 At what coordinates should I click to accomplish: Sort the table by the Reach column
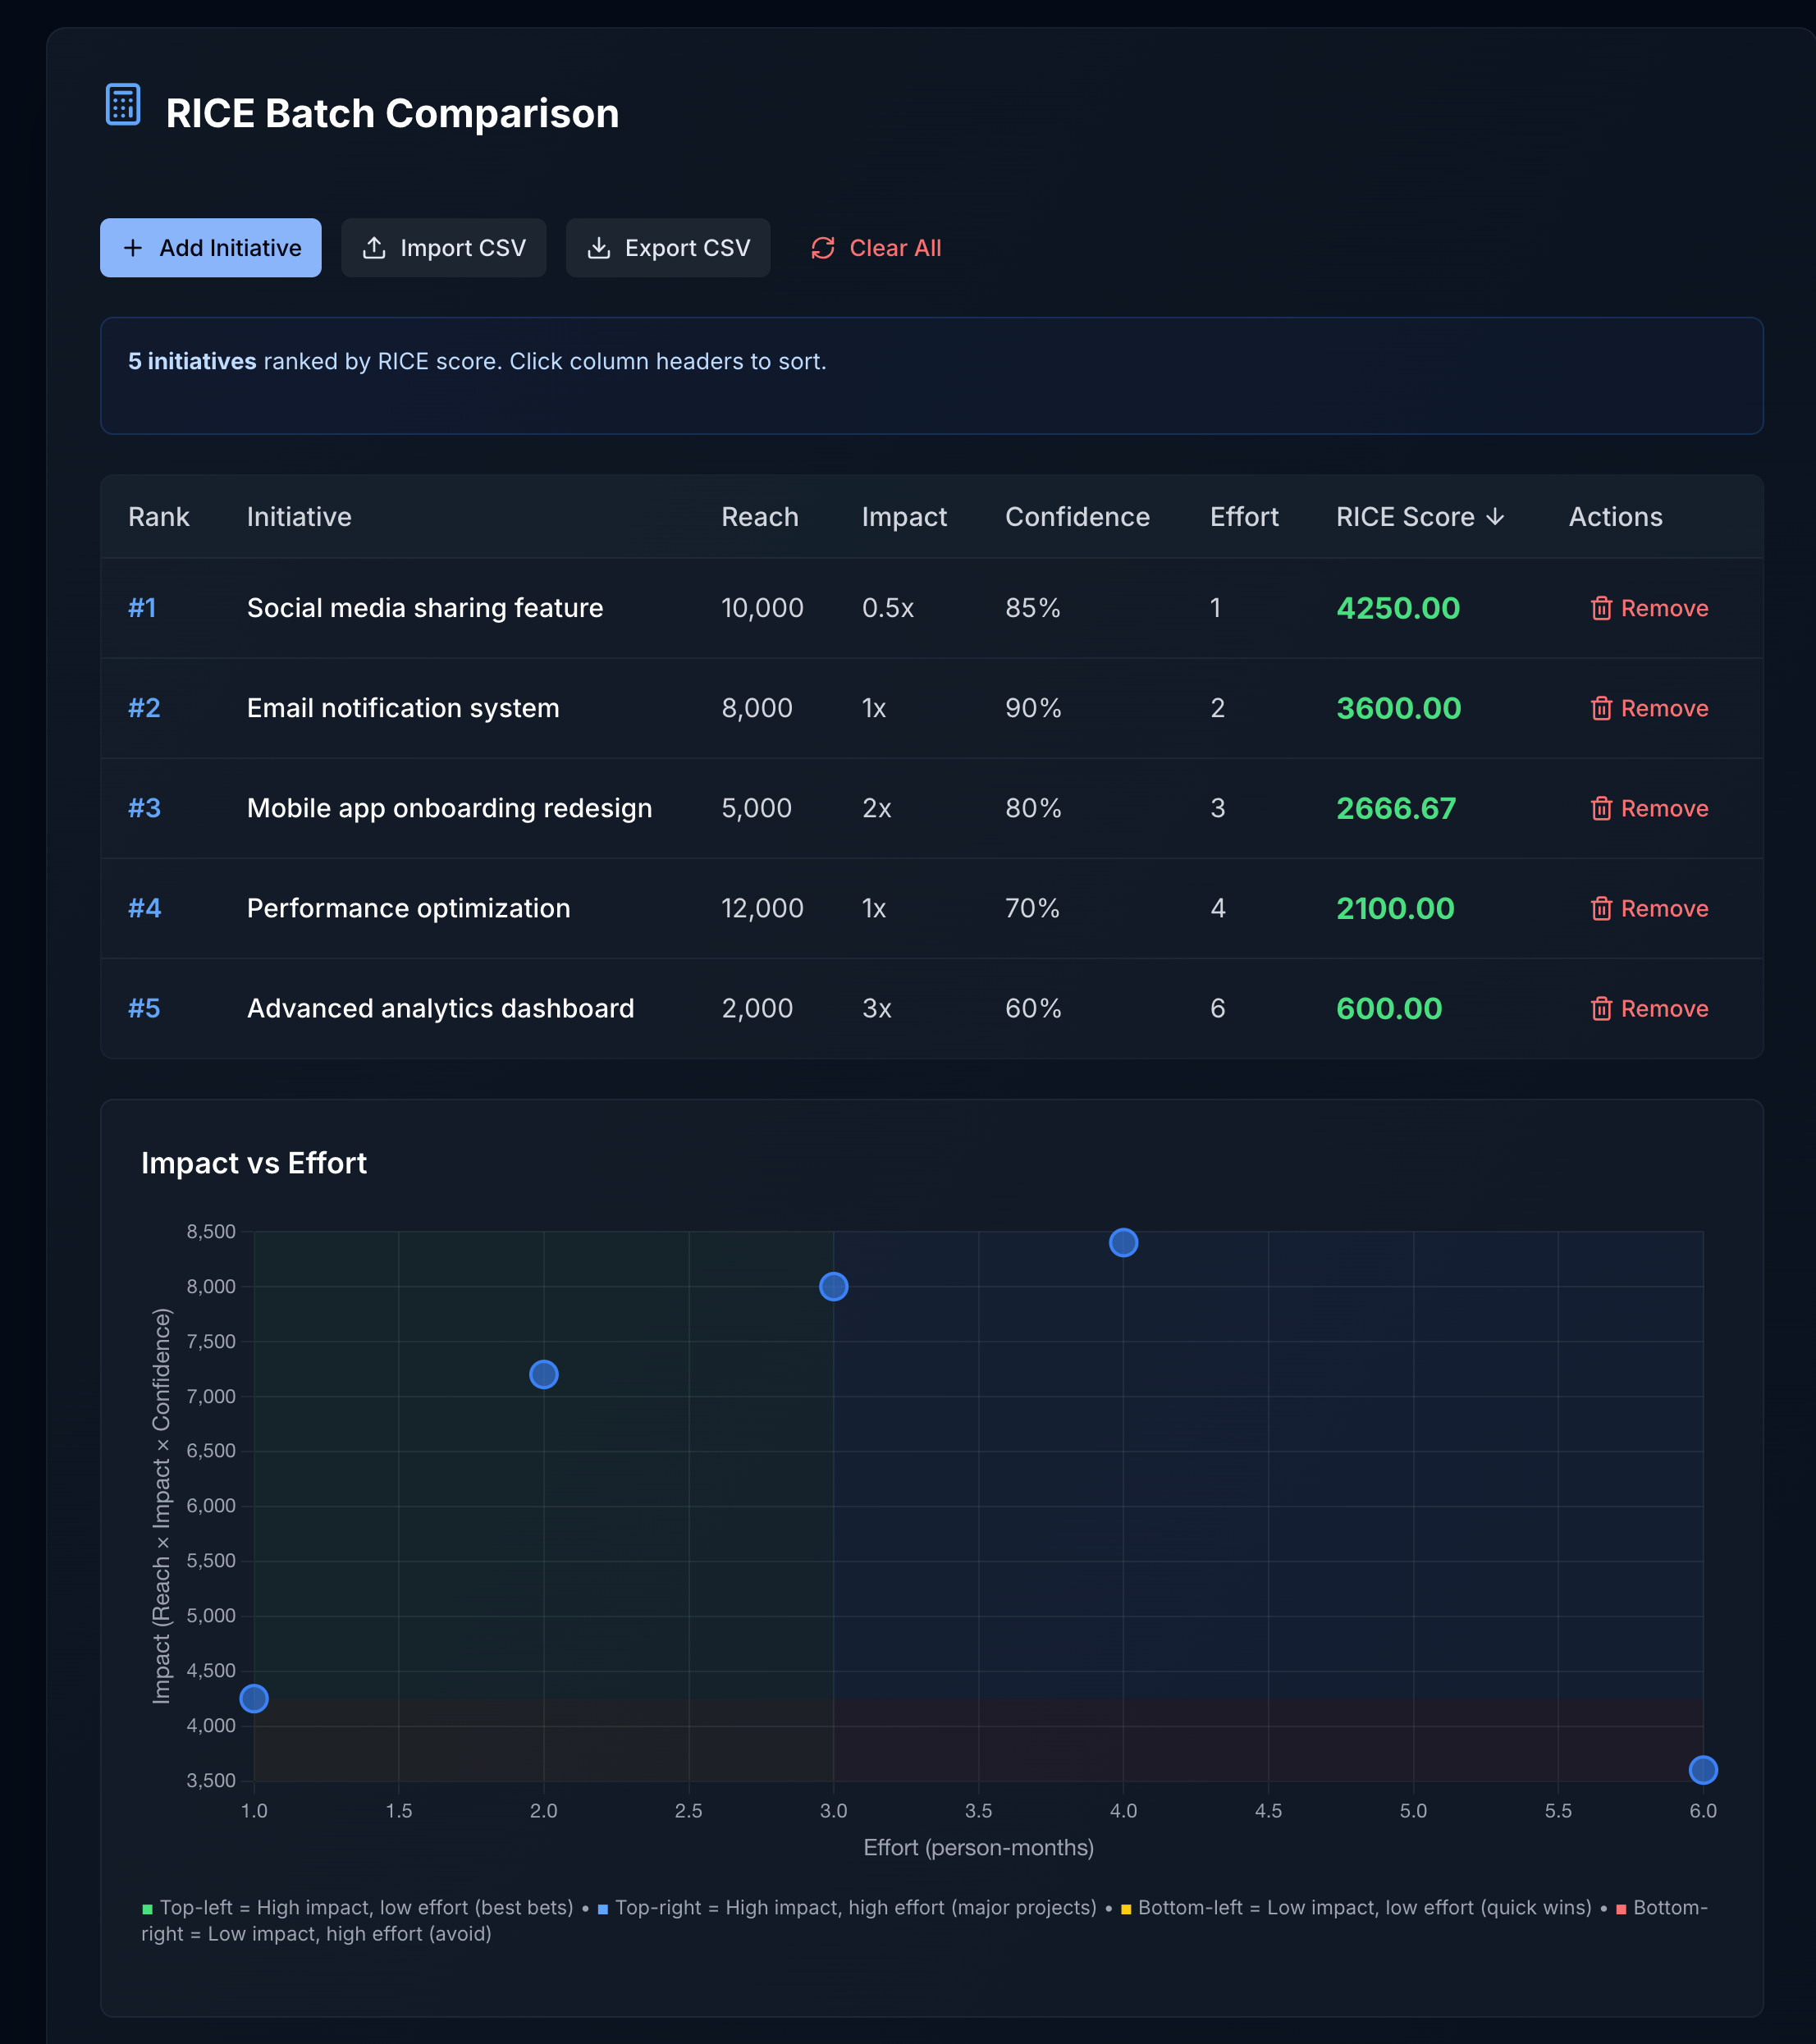pyautogui.click(x=760, y=517)
